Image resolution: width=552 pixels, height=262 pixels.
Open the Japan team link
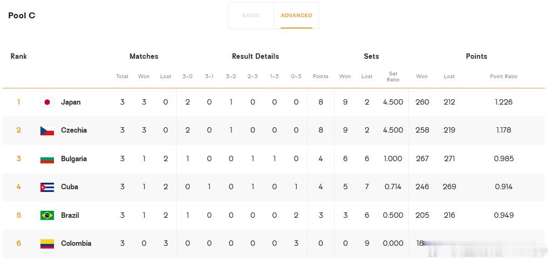pyautogui.click(x=71, y=102)
